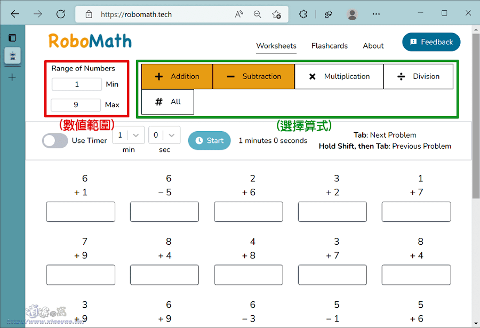The width and height of the screenshot is (480, 328).
Task: Send feedback via Feedback button
Action: point(431,42)
